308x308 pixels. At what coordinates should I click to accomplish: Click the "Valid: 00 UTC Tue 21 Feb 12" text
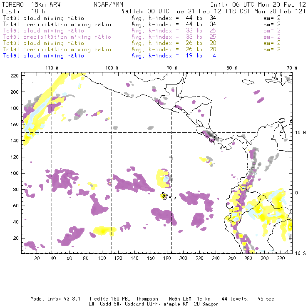click(x=171, y=11)
